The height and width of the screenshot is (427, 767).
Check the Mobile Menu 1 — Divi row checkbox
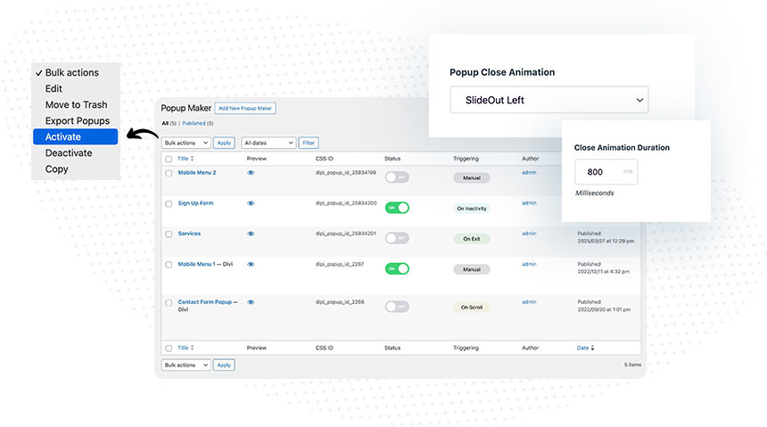[x=169, y=265]
